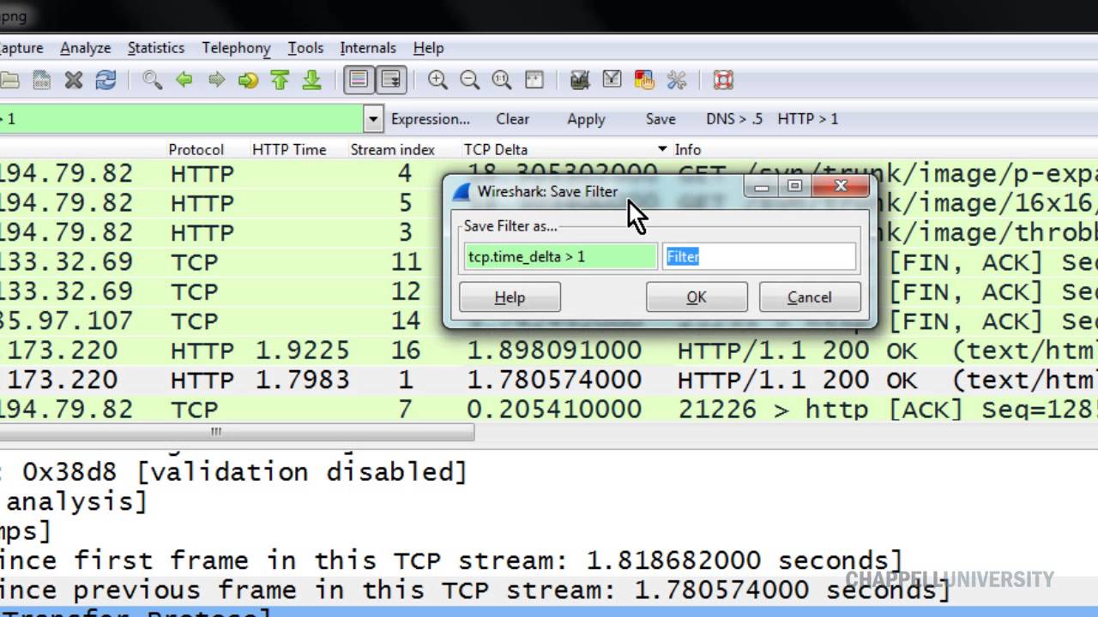Click the help lifebuoy icon

723,81
